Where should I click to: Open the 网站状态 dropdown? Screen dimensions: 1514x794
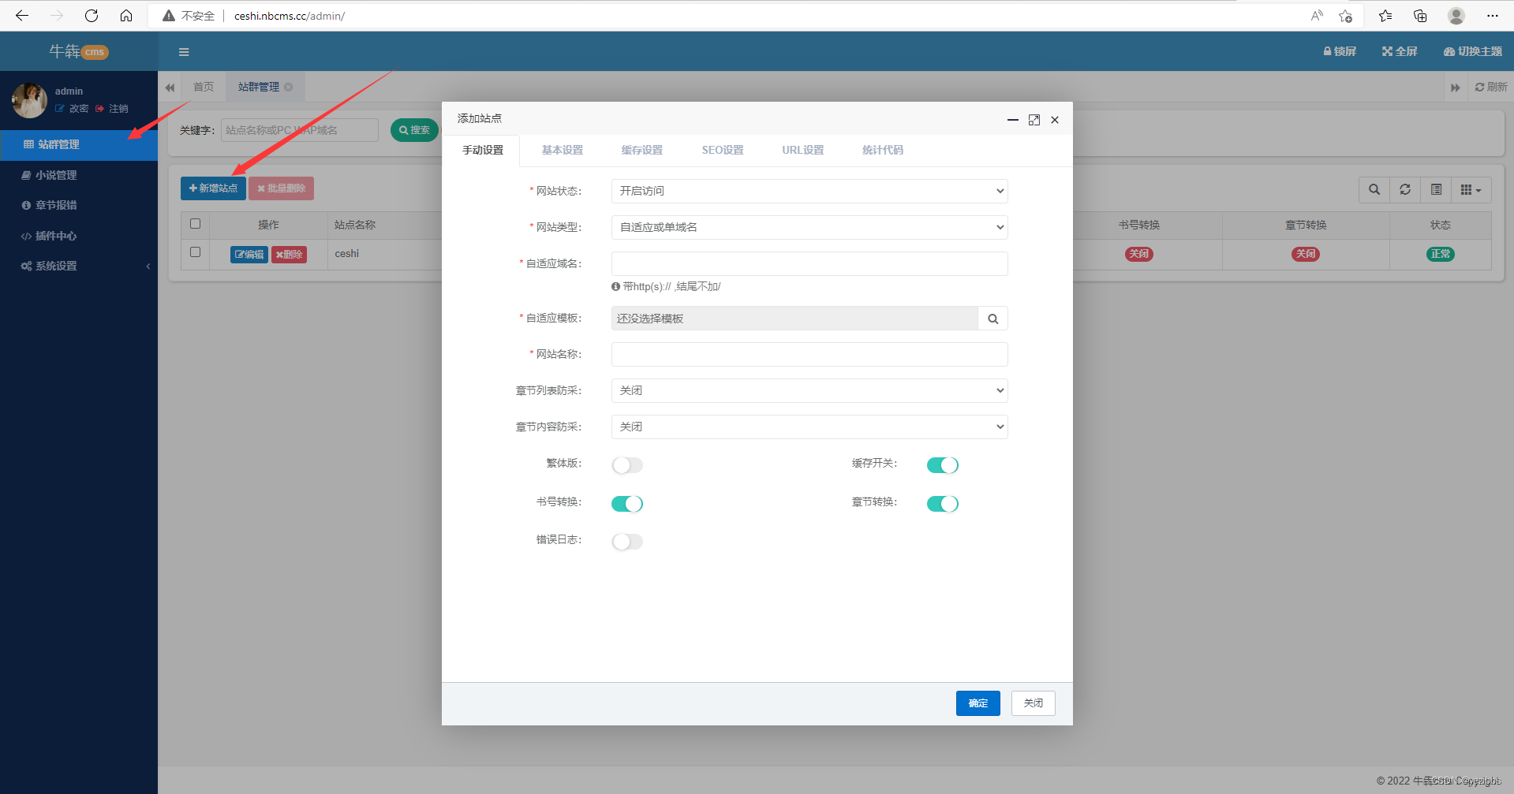(x=809, y=191)
